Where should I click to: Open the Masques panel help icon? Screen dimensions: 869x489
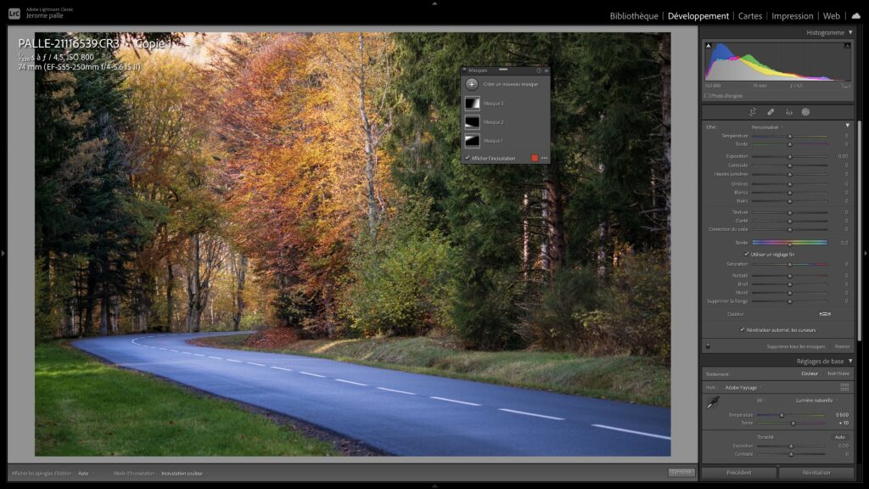pyautogui.click(x=538, y=70)
